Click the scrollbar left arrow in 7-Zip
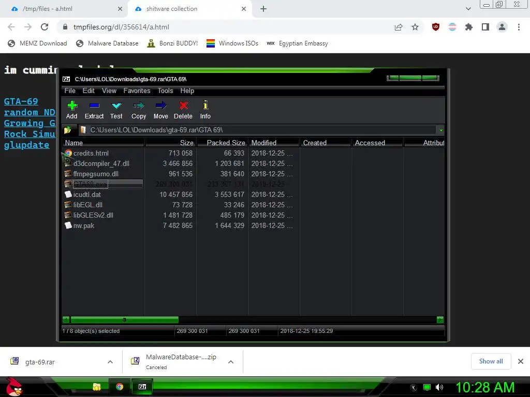 click(66, 319)
